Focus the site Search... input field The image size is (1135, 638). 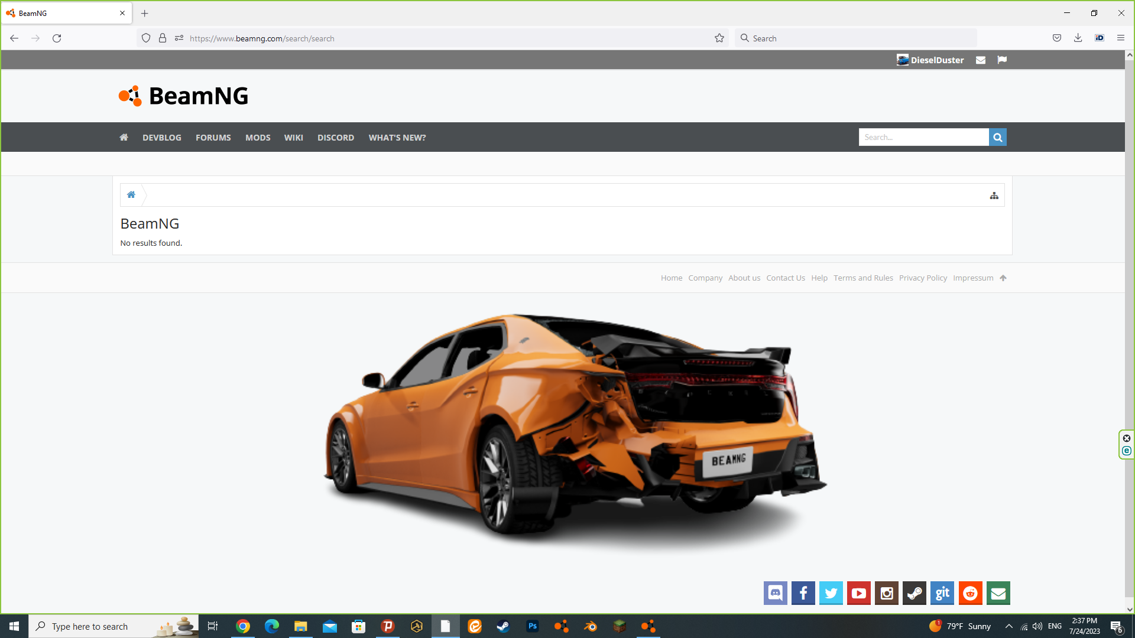point(923,137)
